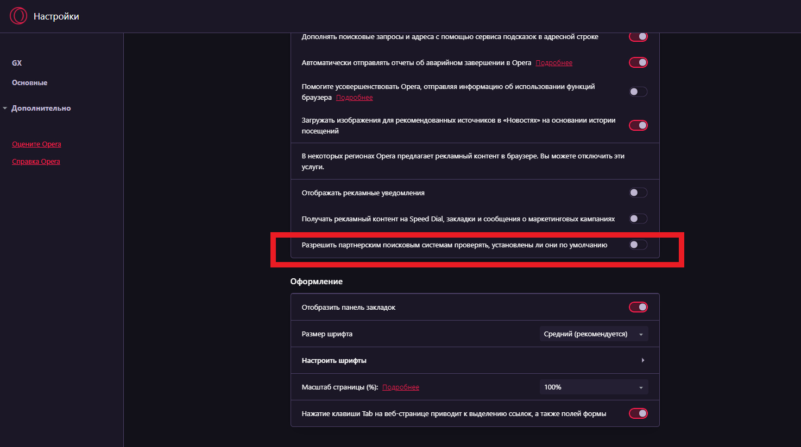Toggle Tab key highlighting links option

point(638,413)
